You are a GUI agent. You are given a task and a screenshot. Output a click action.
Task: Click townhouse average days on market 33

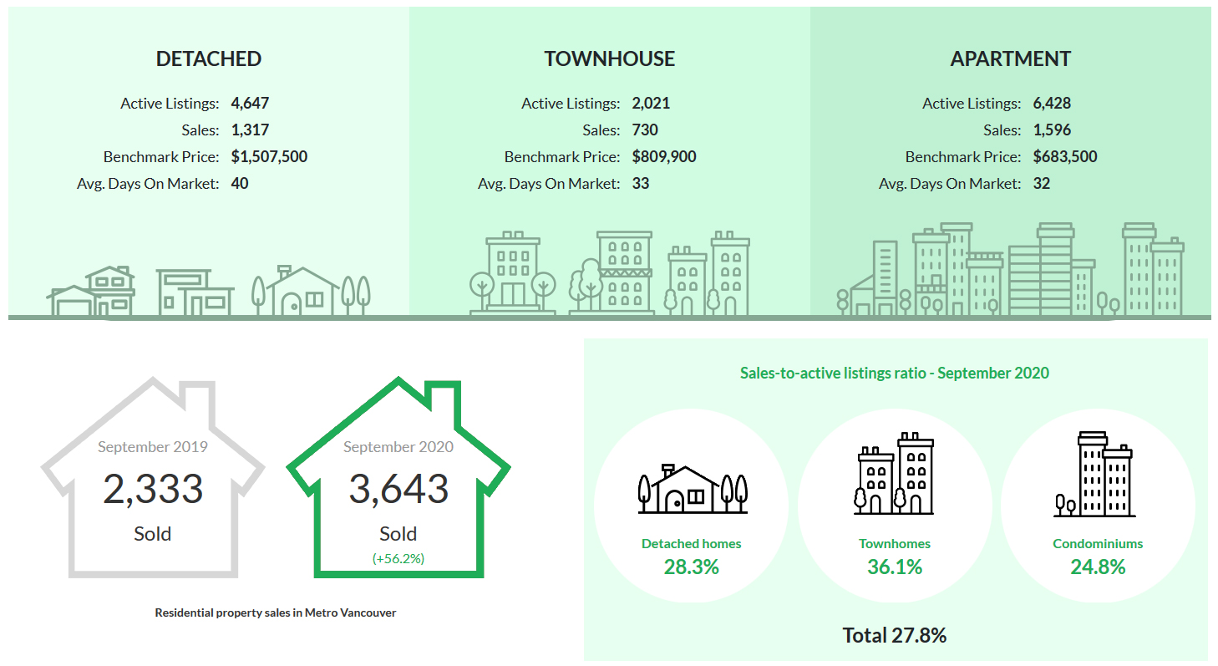coord(641,184)
